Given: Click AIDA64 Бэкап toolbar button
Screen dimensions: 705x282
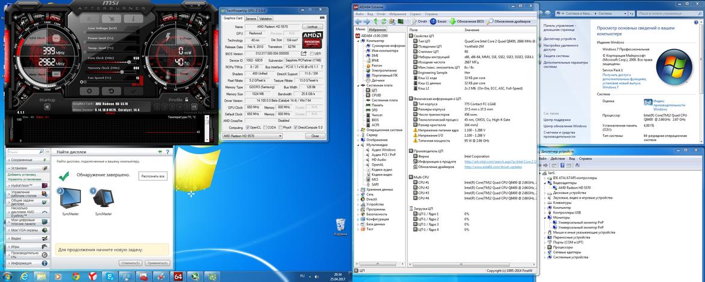Looking at the screenshot, I should pos(439,21).
